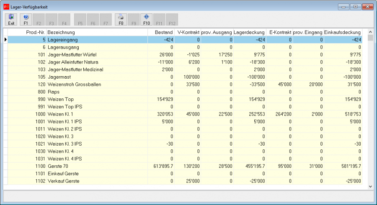Click the prov. Ausgang value 28'500
The height and width of the screenshot is (205, 377).
click(225, 166)
